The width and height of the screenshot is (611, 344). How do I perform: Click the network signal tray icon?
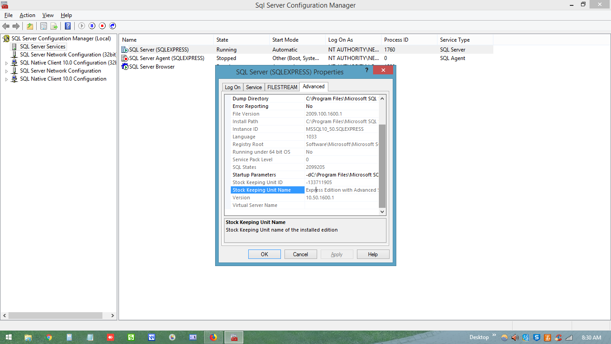[x=569, y=338]
